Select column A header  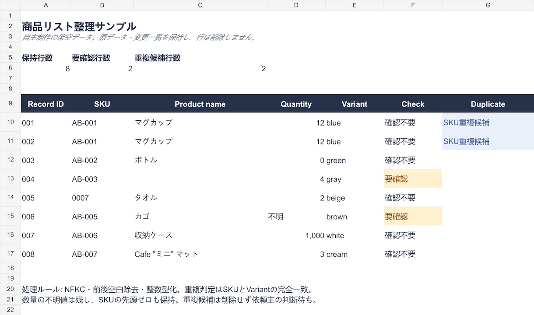tap(46, 5)
